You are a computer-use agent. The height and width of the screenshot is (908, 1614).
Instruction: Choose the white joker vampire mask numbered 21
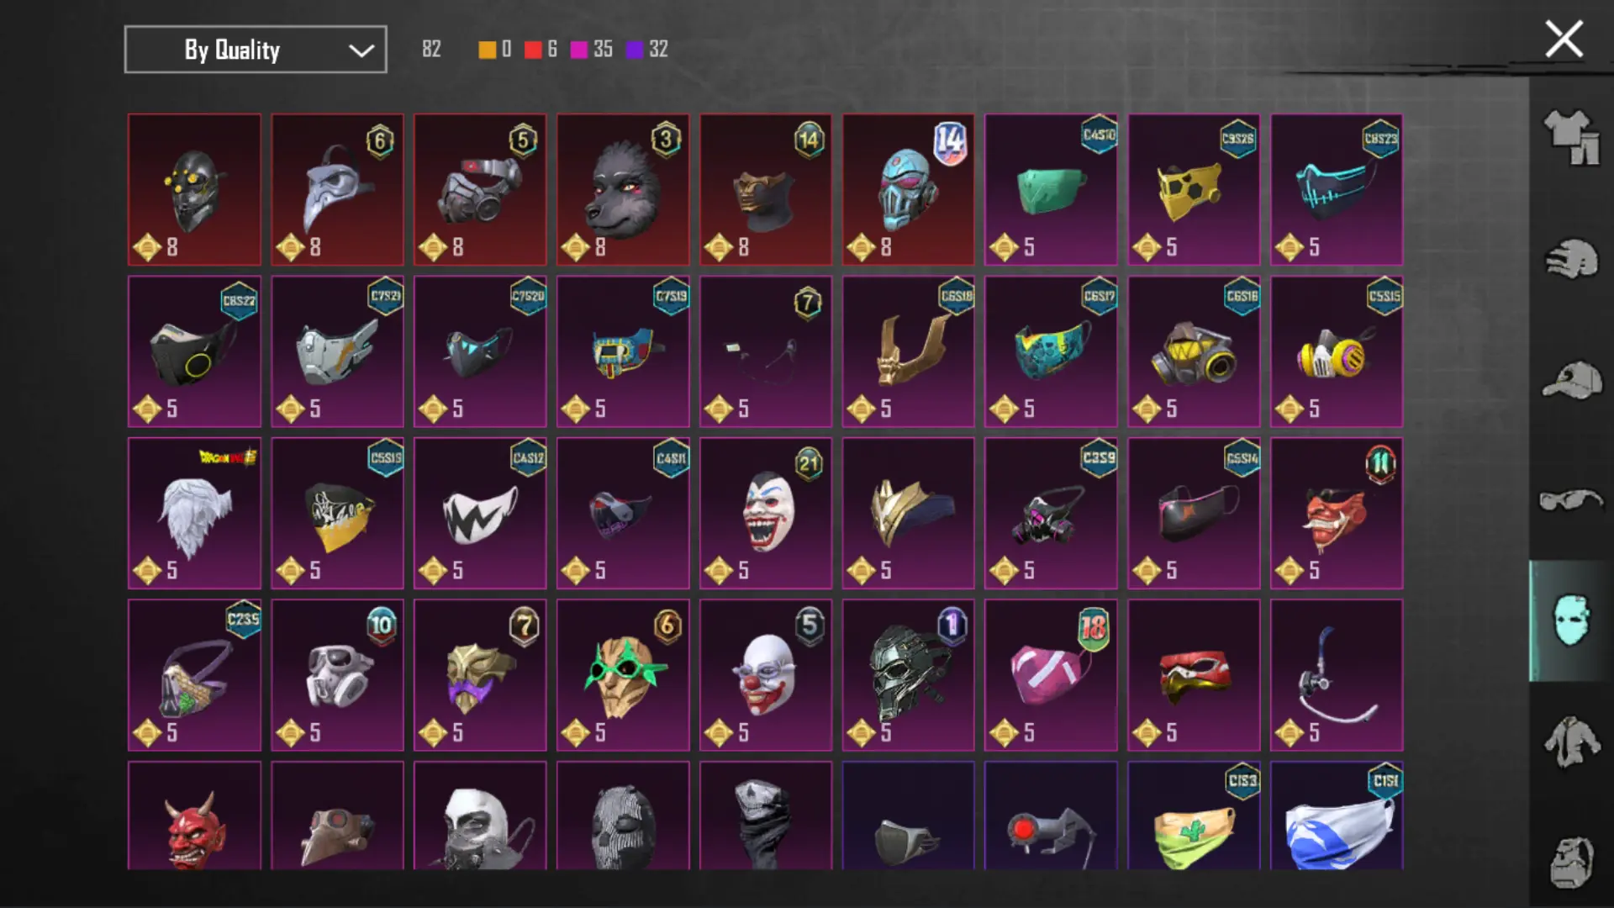pyautogui.click(x=766, y=513)
